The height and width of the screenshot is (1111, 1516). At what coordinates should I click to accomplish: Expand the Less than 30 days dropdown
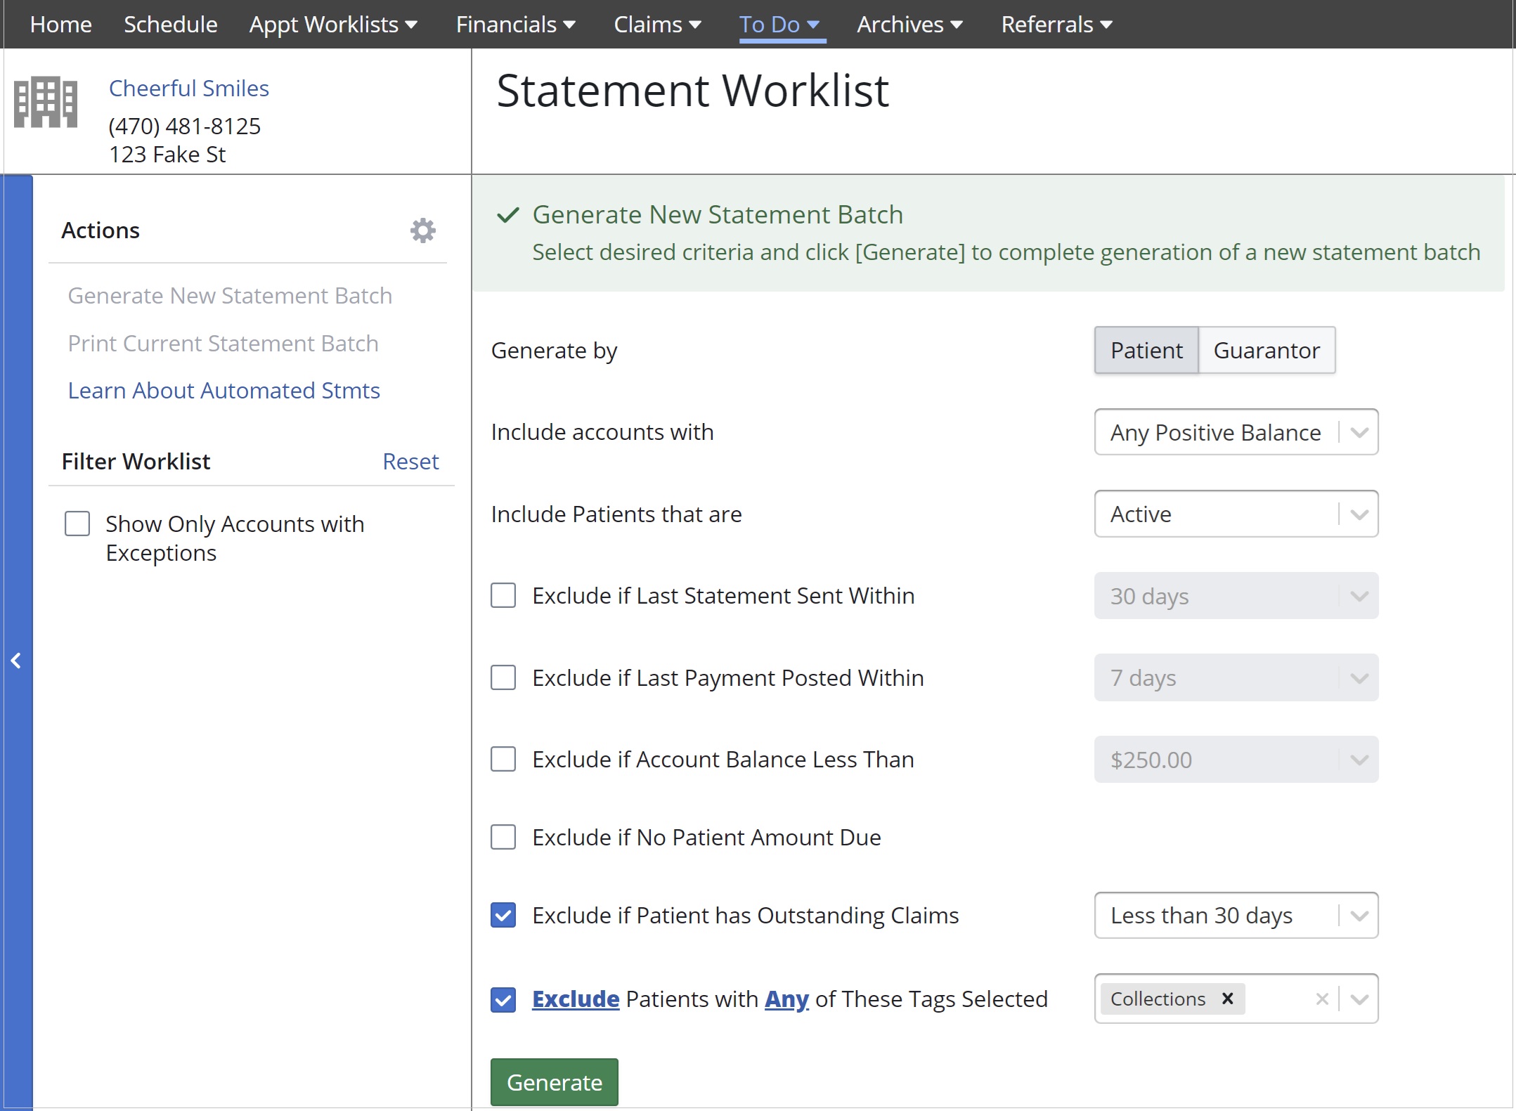[1236, 915]
